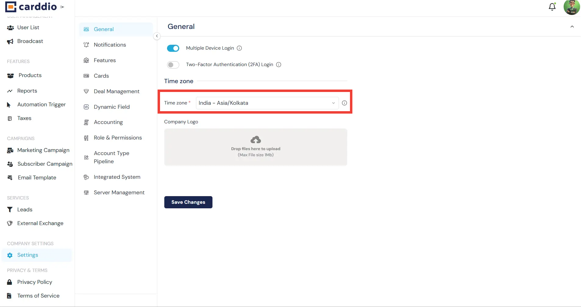Go to Marketing Campaign in sidebar
Screen dimensions: 581x307
coord(43,150)
